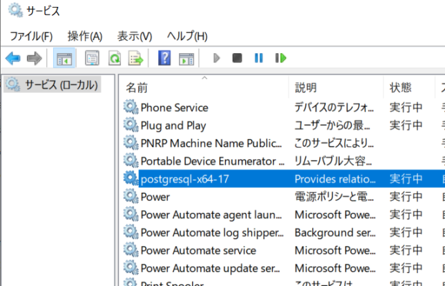Click the Start Service play icon
Screen dimensions: 445x286
(x=216, y=58)
